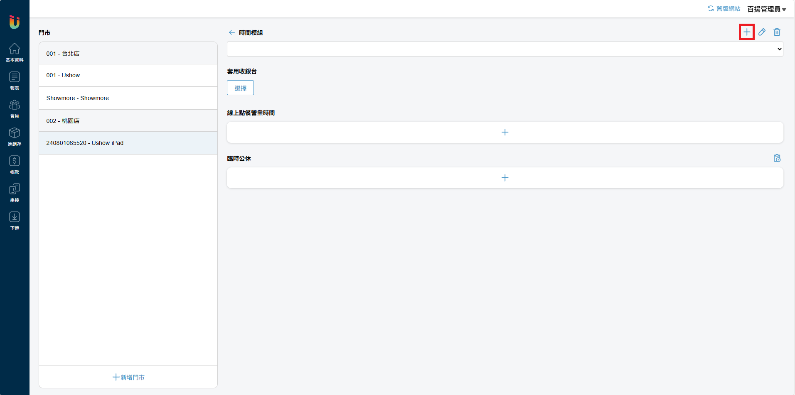The height and width of the screenshot is (395, 795).
Task: Open the 進銷存 inventory sidebar icon
Action: tap(15, 137)
